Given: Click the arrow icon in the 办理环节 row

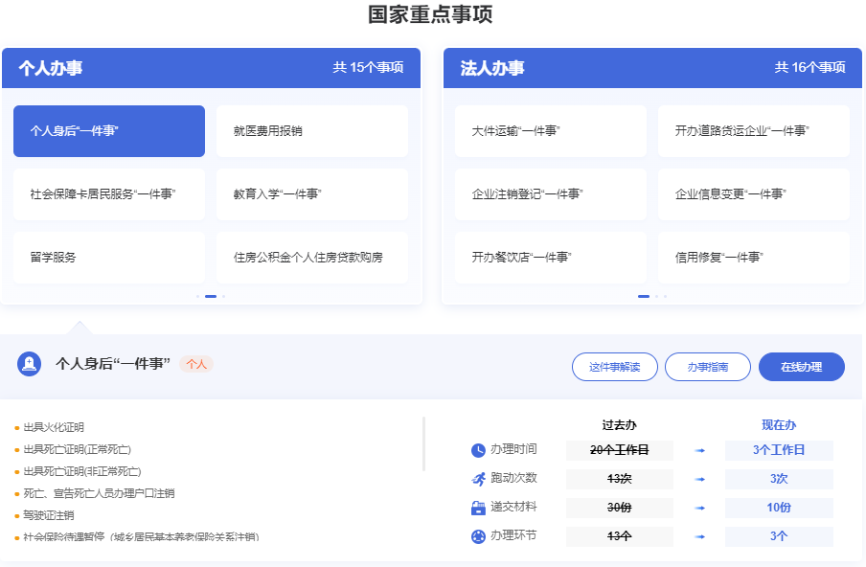Looking at the screenshot, I should (x=699, y=536).
